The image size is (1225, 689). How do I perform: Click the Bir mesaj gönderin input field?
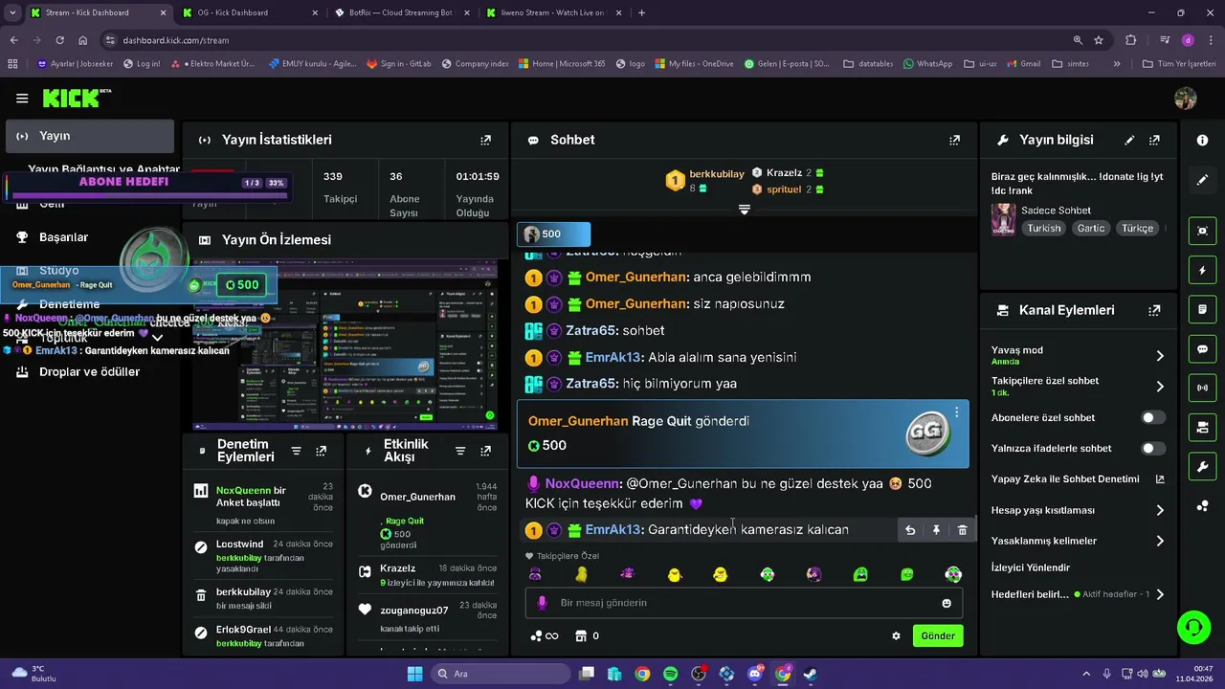[744, 603]
